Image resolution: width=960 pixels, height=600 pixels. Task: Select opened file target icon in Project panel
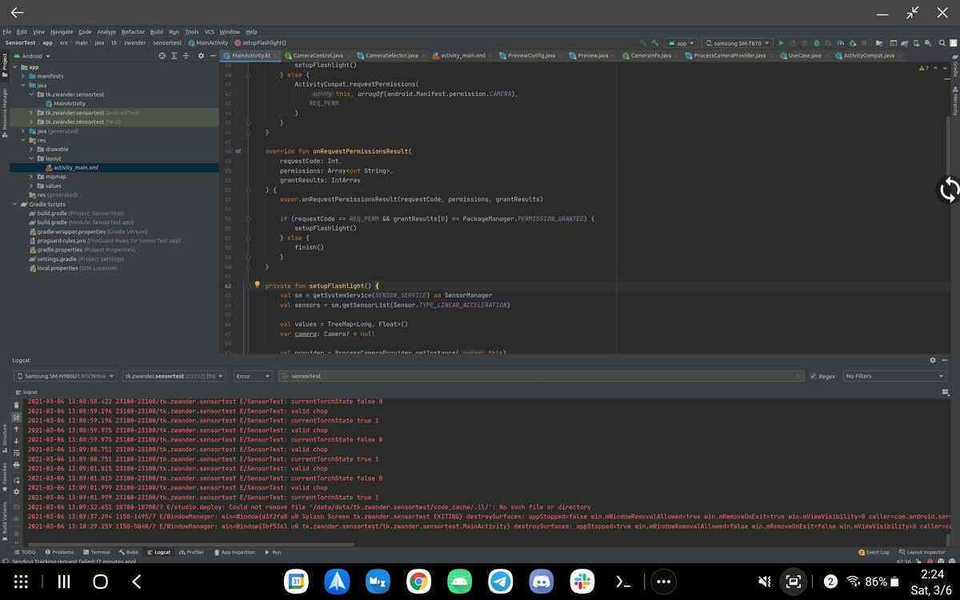[162, 56]
